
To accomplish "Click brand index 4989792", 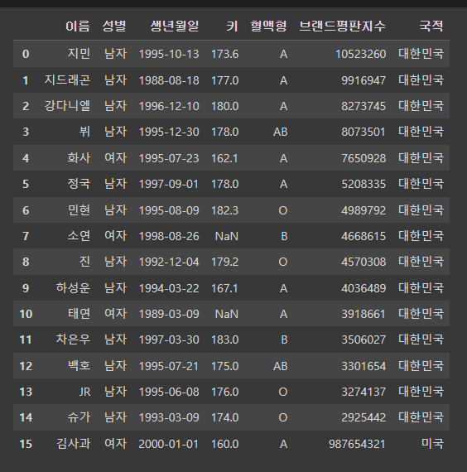I will (x=363, y=210).
